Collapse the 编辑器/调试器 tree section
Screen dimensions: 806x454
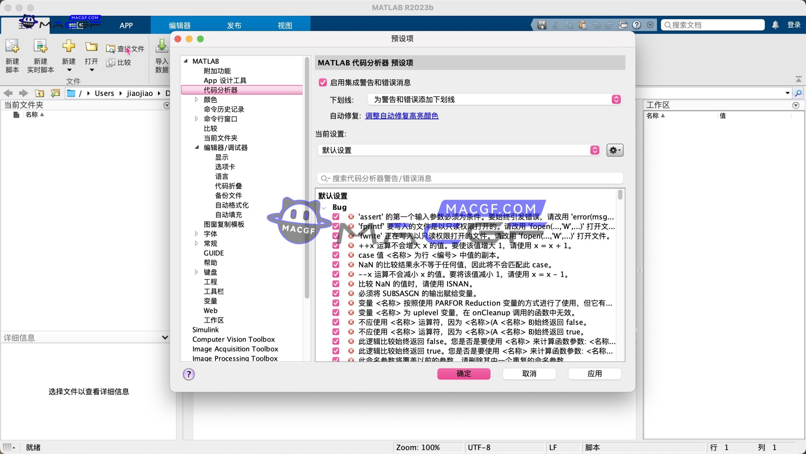click(x=197, y=147)
